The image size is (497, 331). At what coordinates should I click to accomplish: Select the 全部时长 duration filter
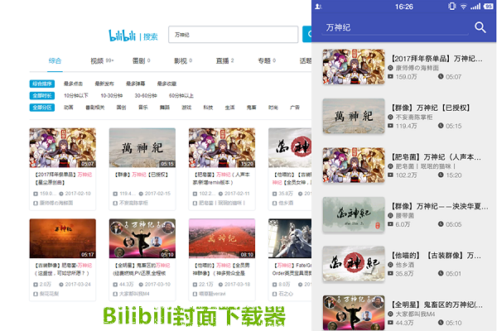(42, 96)
